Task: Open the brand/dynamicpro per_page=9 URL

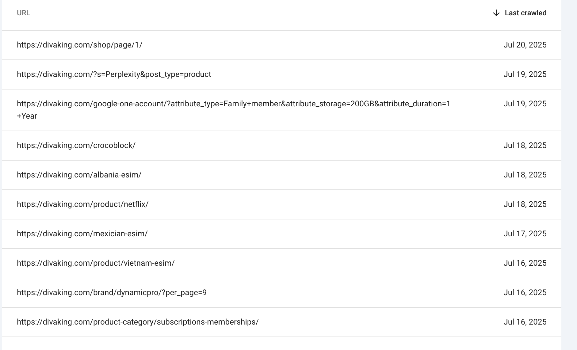Action: [x=112, y=293]
